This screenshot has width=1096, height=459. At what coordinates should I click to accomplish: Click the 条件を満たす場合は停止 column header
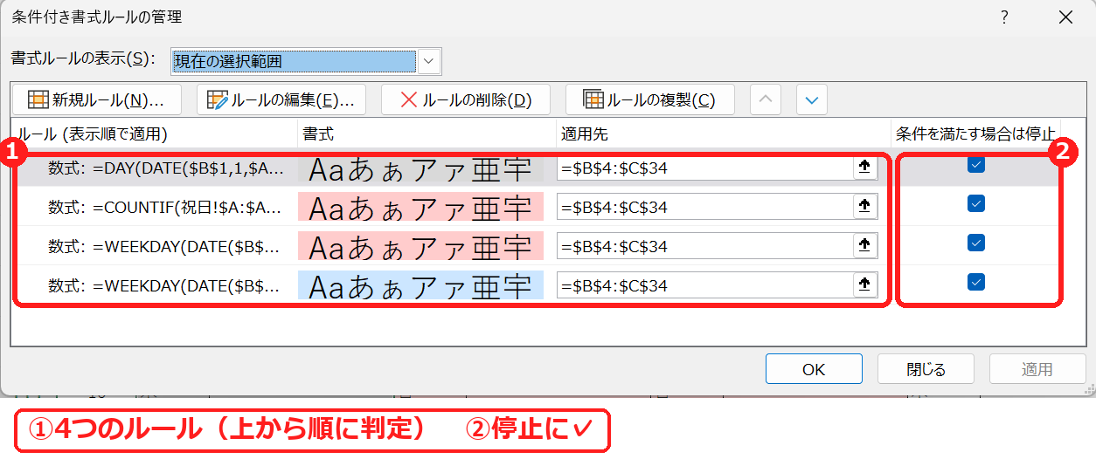point(975,134)
